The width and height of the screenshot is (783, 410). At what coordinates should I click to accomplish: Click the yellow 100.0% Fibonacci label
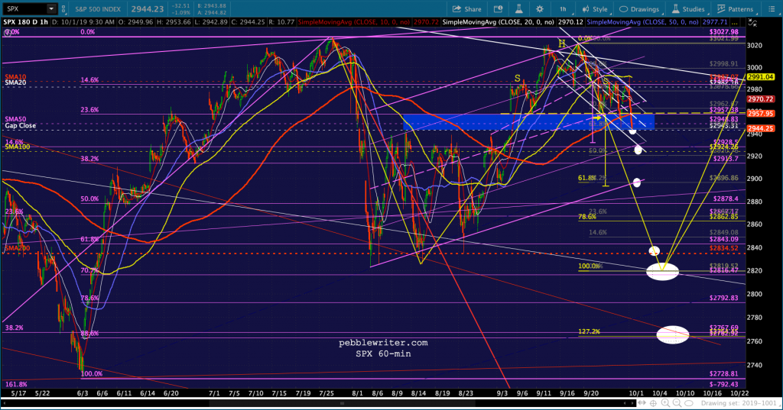click(x=590, y=266)
